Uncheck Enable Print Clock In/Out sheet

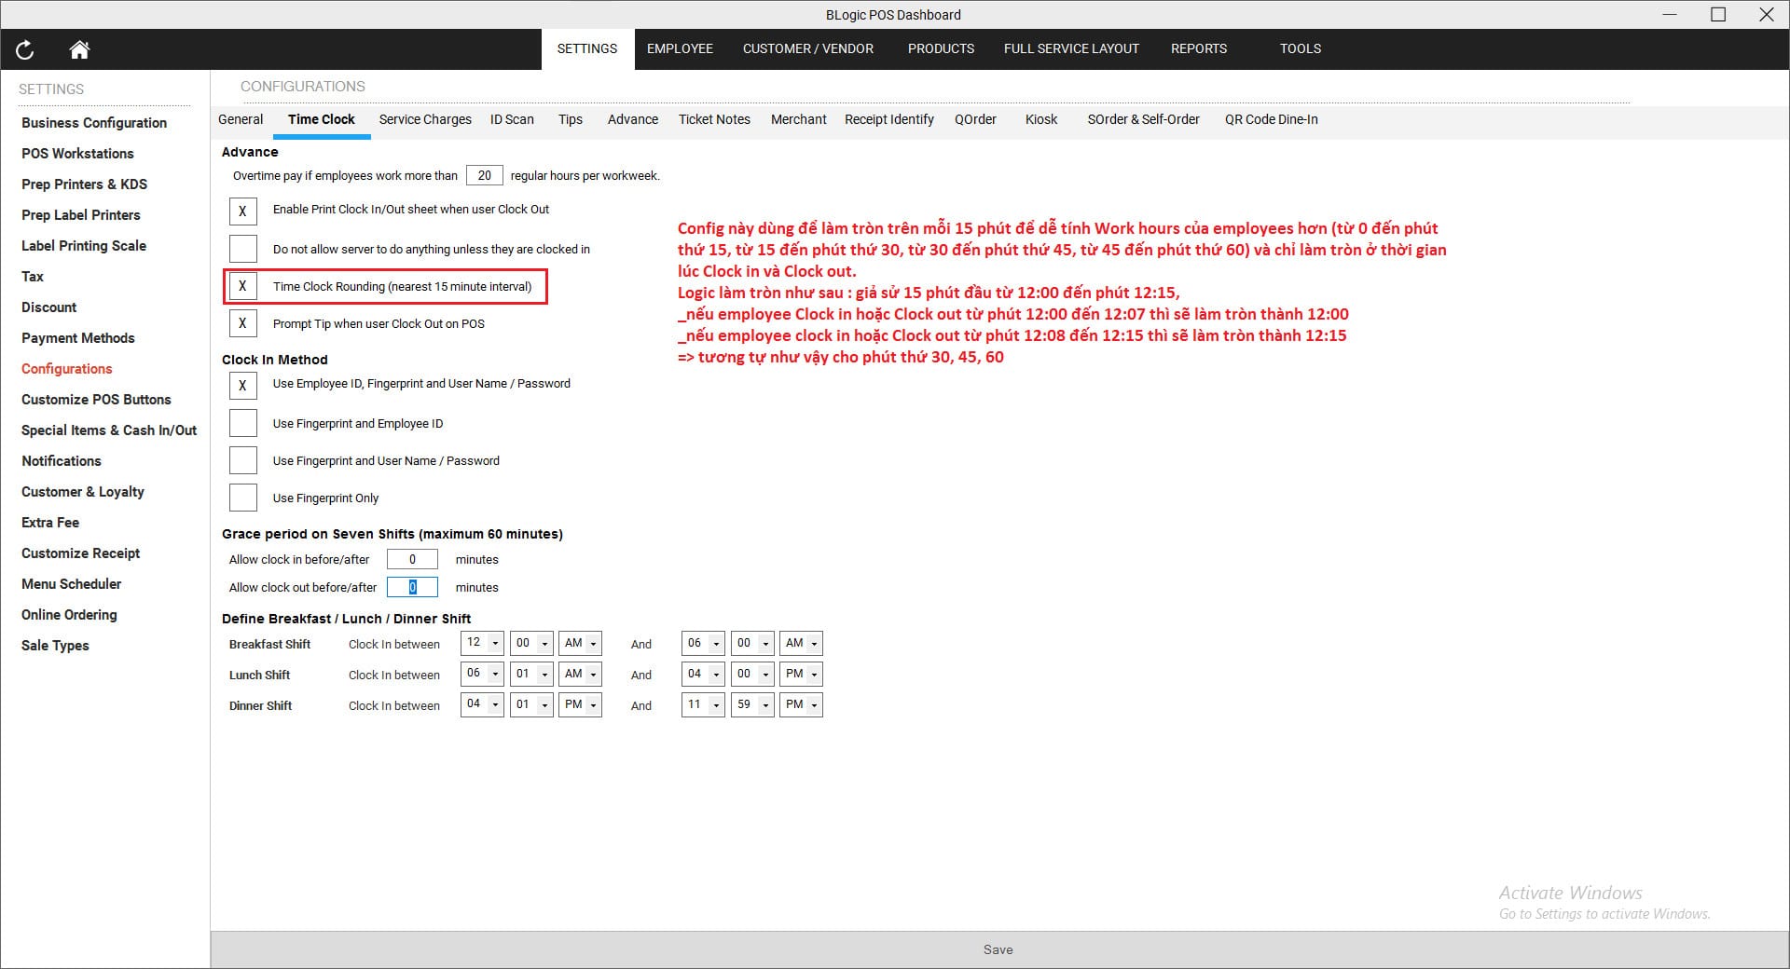click(242, 211)
